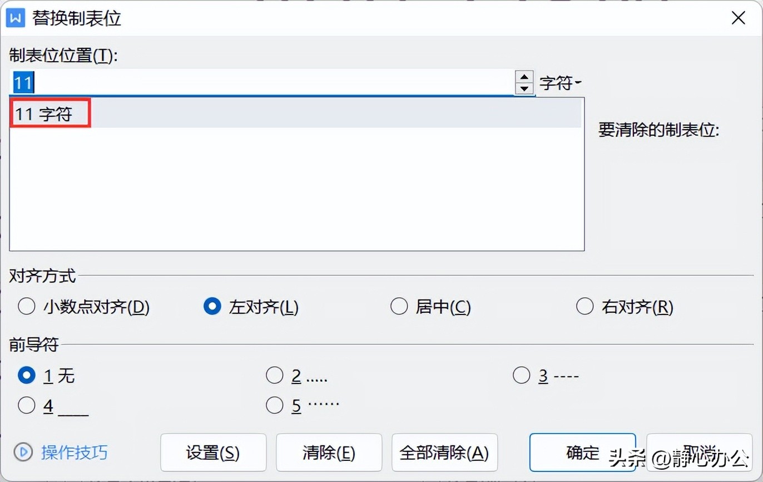The width and height of the screenshot is (763, 482).
Task: Choose the 居中 alignment option
Action: click(x=399, y=307)
